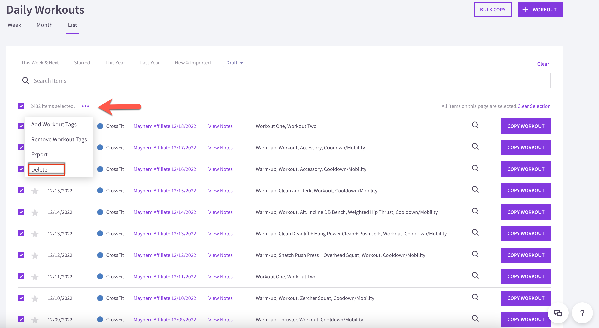Open View Notes for 12/13/2022 workout
This screenshot has width=599, height=328.
[x=221, y=234]
